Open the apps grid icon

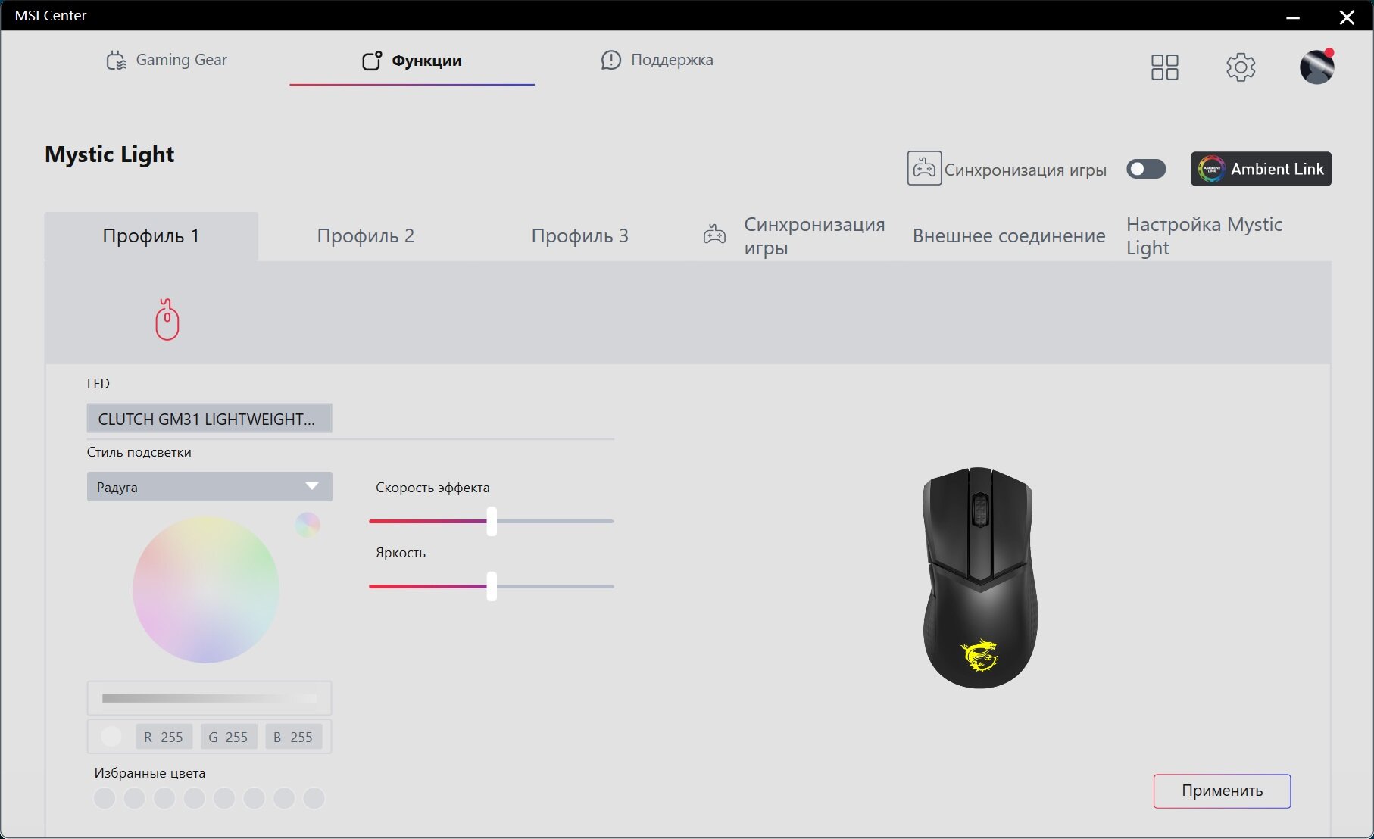click(x=1165, y=67)
